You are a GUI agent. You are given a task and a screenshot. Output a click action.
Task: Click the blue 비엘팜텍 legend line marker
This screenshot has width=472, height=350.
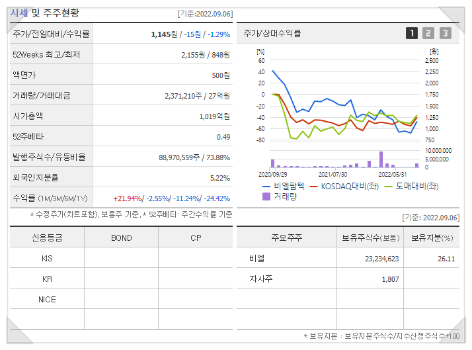tap(267, 187)
